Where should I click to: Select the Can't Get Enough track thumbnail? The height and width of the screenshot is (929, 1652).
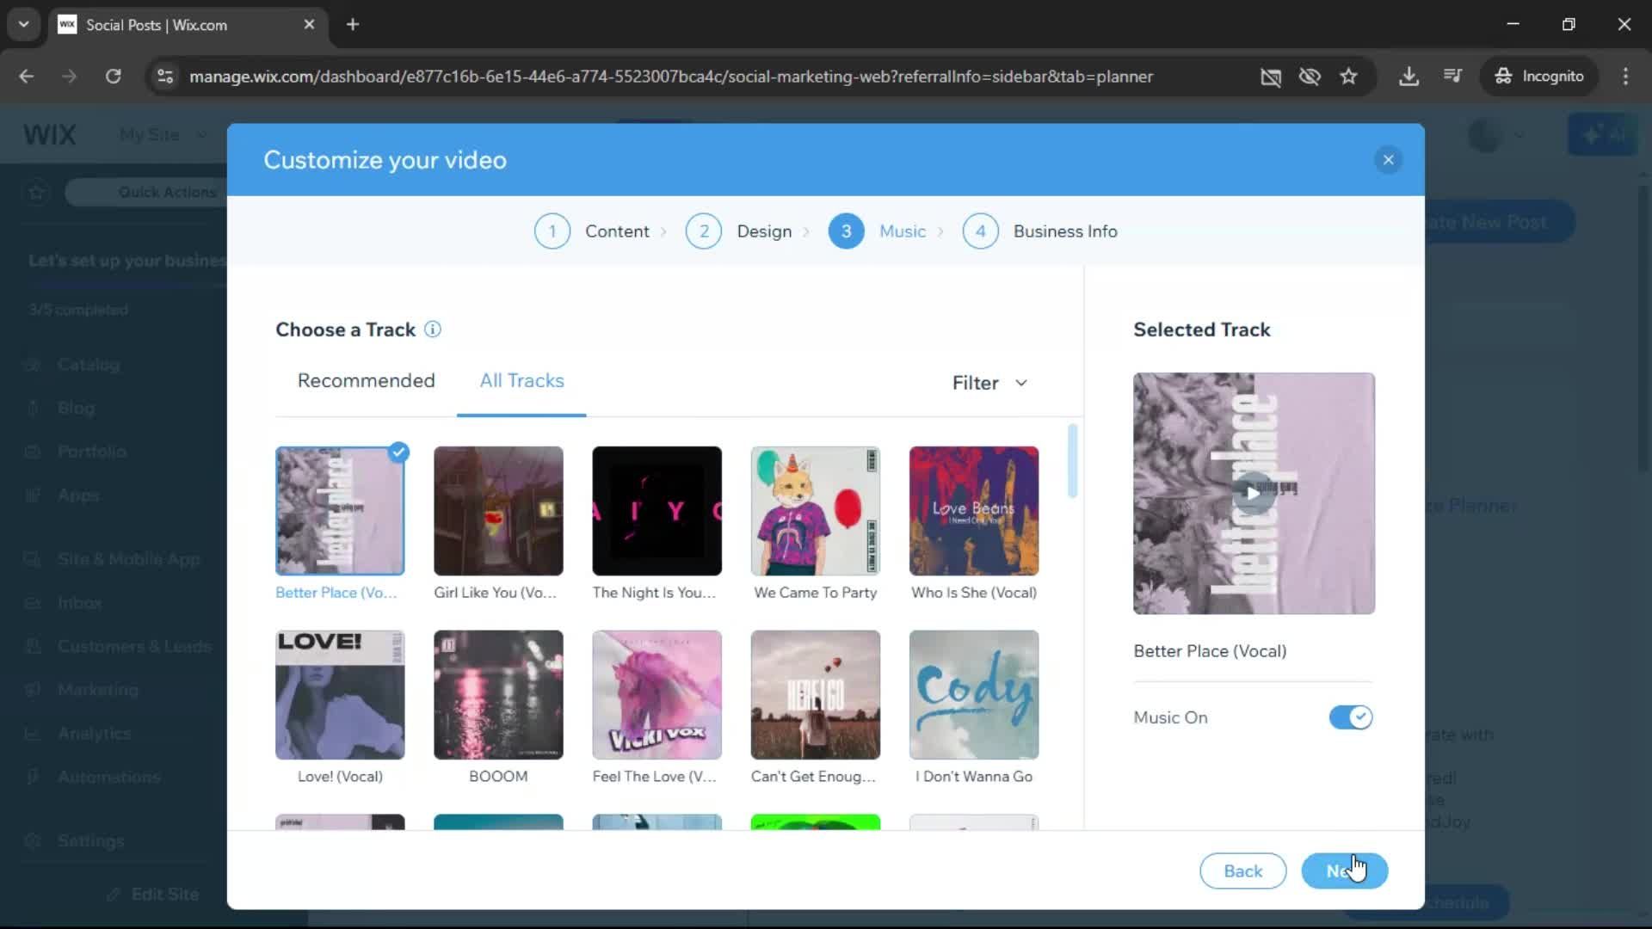815,695
